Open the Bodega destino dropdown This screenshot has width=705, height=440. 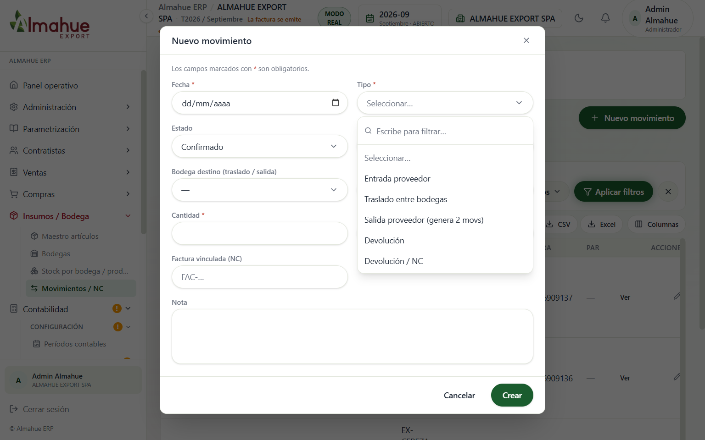[x=259, y=190]
